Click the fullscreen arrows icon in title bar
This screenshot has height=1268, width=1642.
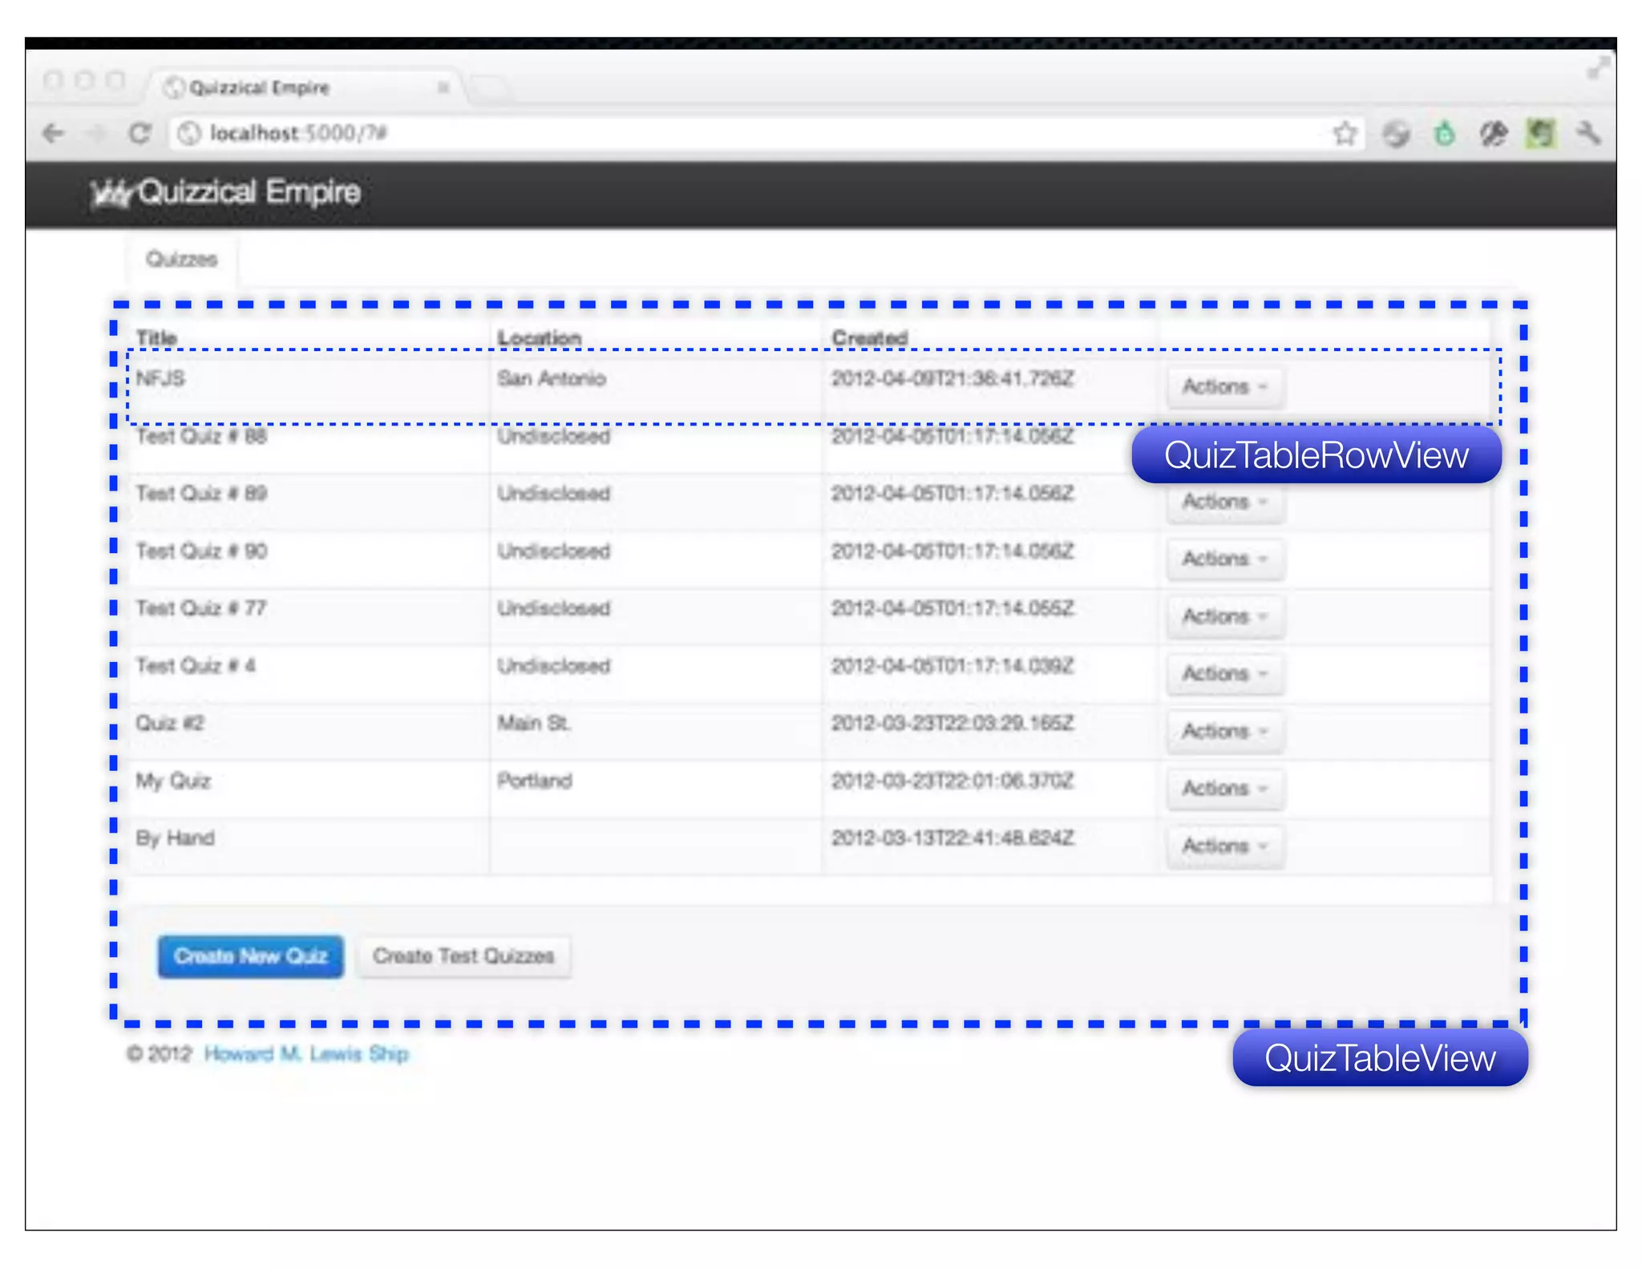pyautogui.click(x=1597, y=68)
